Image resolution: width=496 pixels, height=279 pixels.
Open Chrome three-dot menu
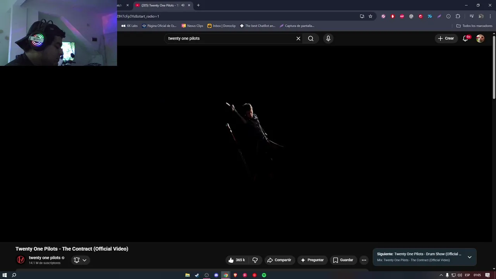point(490,16)
